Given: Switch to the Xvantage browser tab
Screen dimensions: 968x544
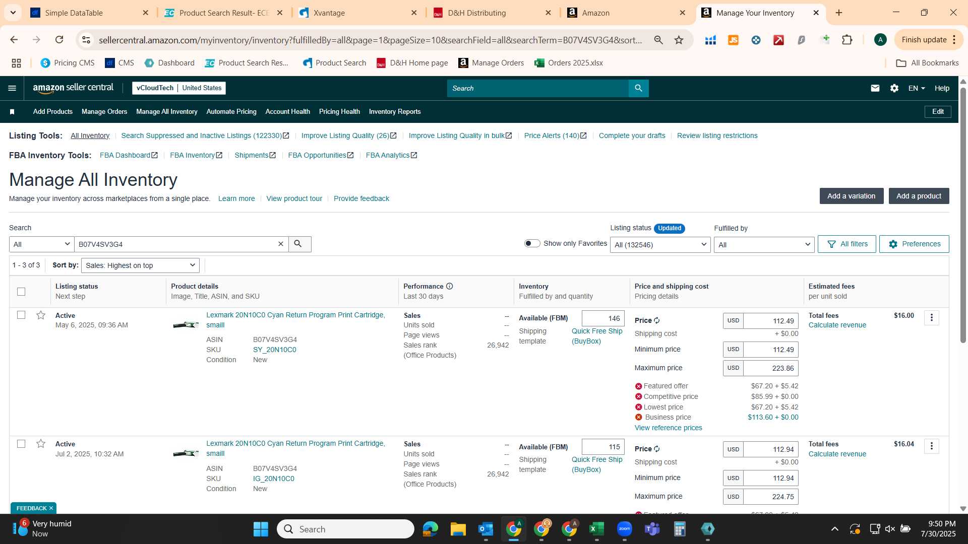Looking at the screenshot, I should [x=358, y=13].
